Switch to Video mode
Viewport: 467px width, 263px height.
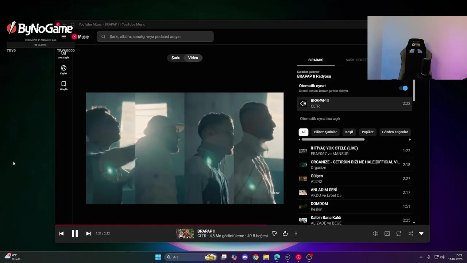pos(193,58)
